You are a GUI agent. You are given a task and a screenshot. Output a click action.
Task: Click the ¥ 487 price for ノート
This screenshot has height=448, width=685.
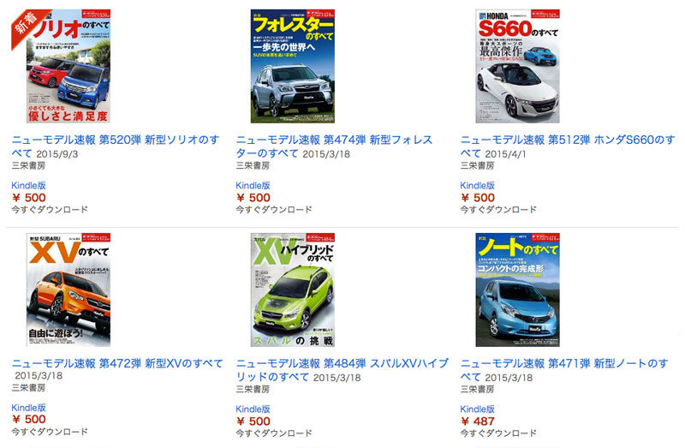pos(478,421)
